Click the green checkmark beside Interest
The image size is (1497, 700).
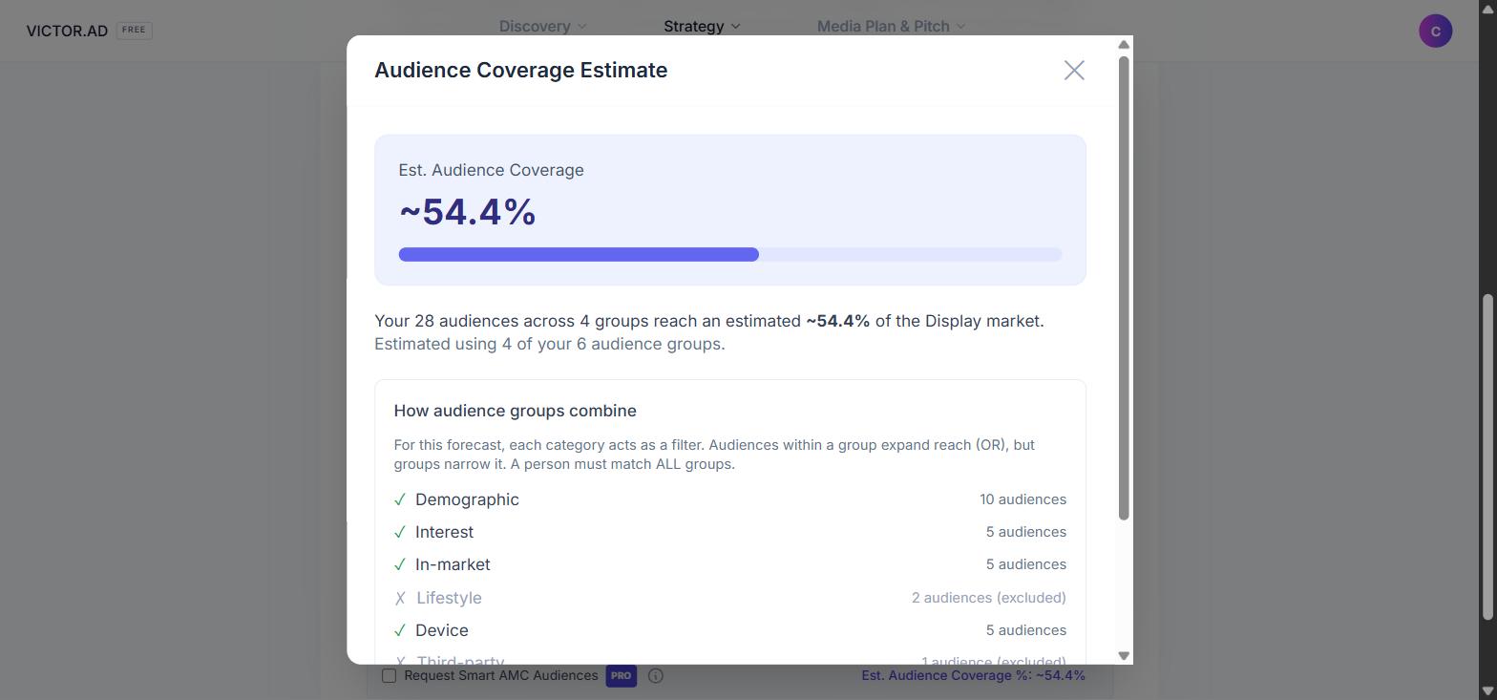click(400, 532)
